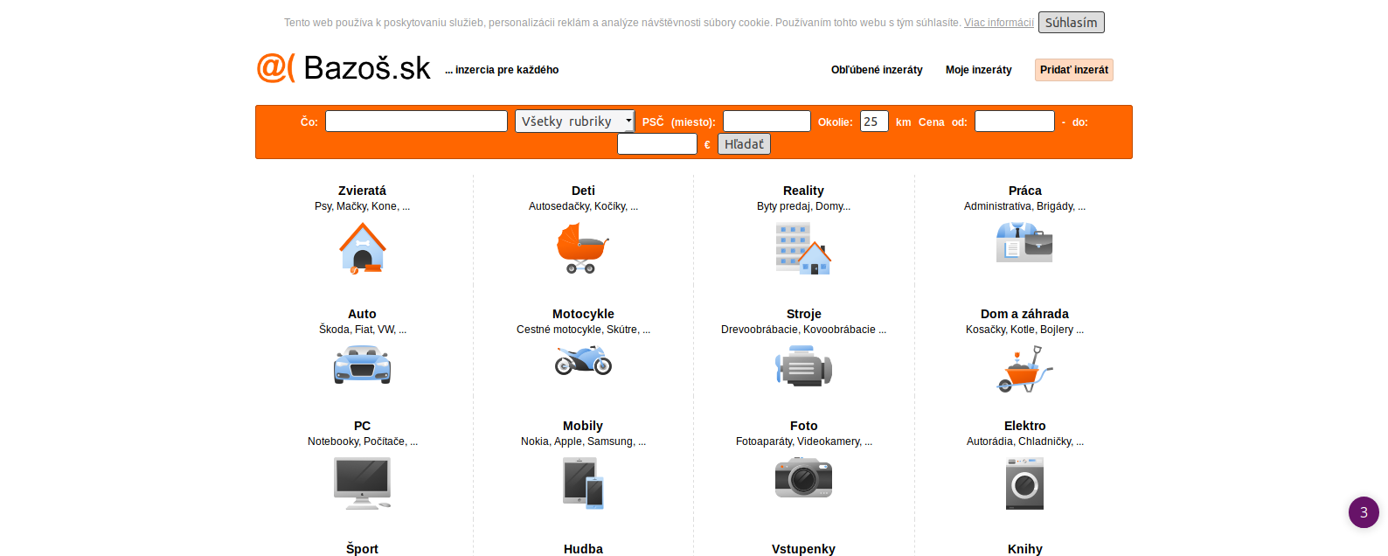Click the Dom a záhrada wheelbarrow icon
The width and height of the screenshot is (1388, 556).
1024,369
